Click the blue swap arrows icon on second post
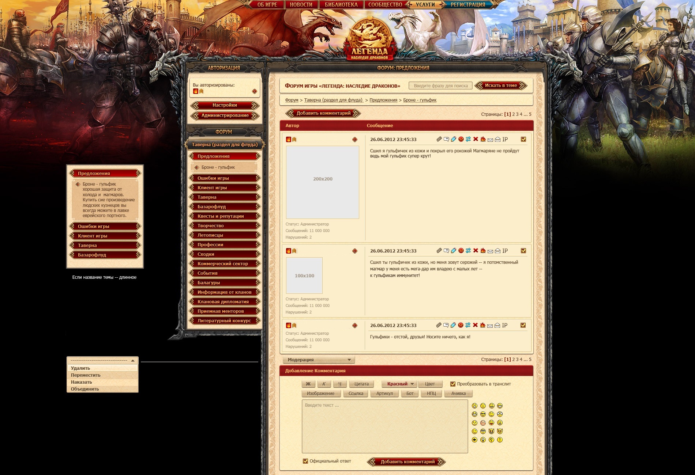Screen dimensions: 695x475 coord(468,251)
